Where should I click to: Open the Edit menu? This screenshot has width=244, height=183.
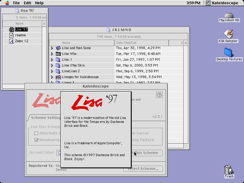pos(27,3)
